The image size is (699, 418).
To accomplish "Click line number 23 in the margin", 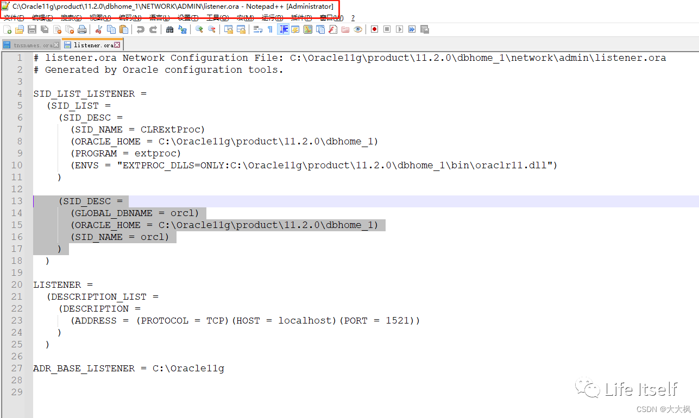I will 17,320.
